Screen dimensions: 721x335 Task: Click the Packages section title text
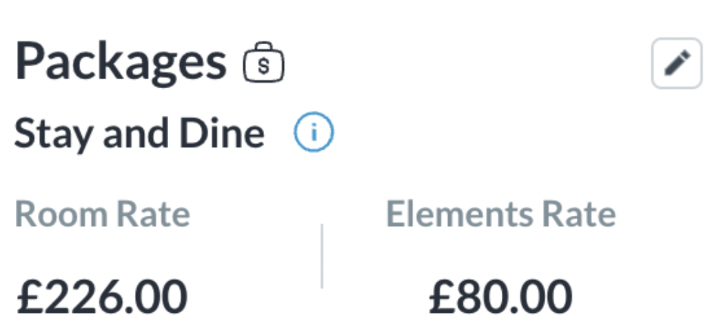coord(121,62)
